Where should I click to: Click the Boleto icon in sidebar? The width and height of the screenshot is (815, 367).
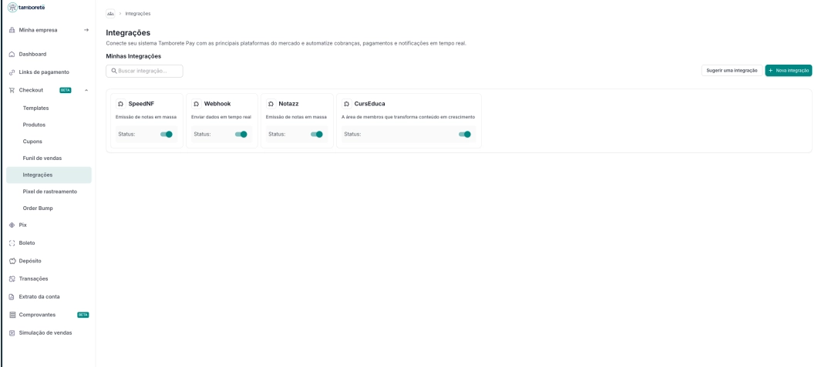(12, 243)
